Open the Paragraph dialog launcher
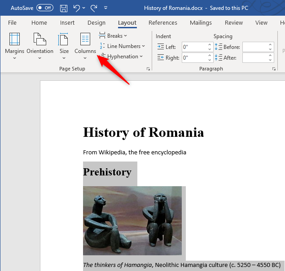This screenshot has height=271, width=285. coord(274,69)
